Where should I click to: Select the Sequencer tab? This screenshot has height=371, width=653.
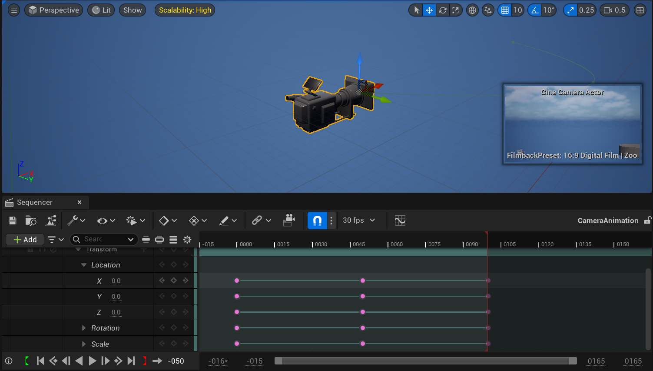coord(35,202)
